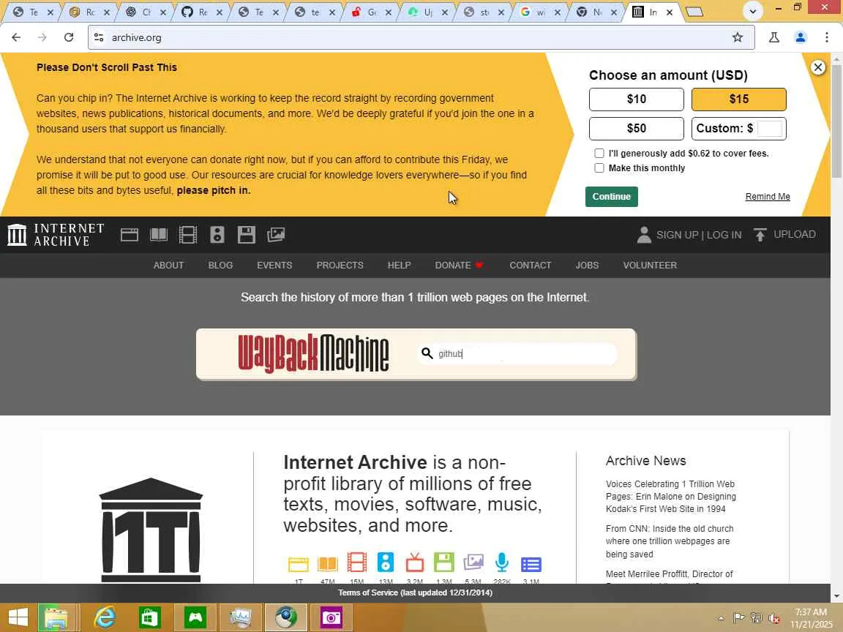The height and width of the screenshot is (632, 843).
Task: Click LOG IN link
Action: coord(724,235)
